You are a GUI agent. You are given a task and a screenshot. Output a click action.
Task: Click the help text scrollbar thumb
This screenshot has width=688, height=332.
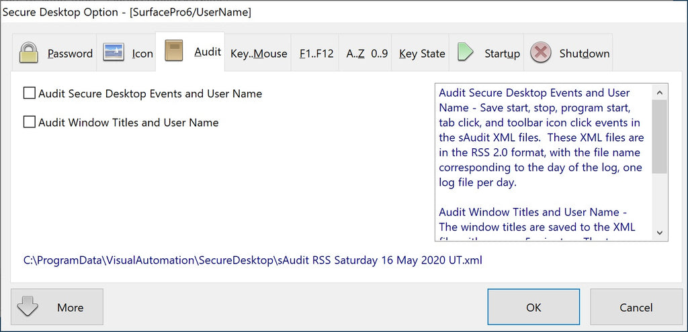coord(660,137)
